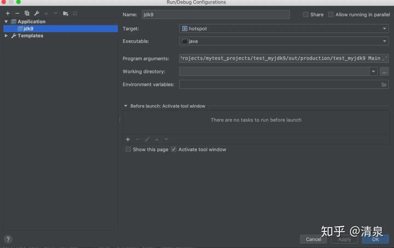Add before launch task plus icon
This screenshot has width=394, height=248.
coord(128,139)
